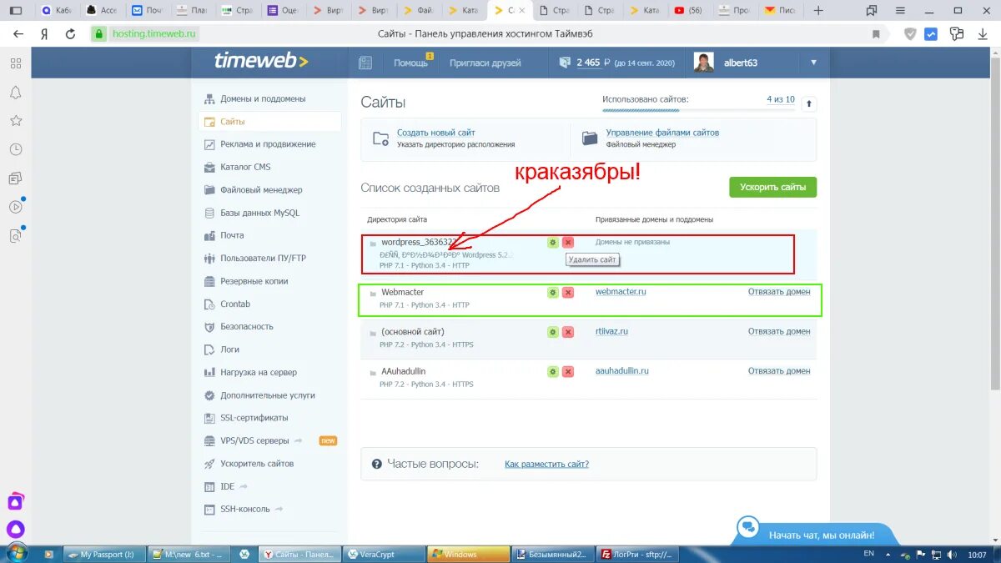Image resolution: width=1001 pixels, height=563 pixels.
Task: Open the aauhadullin.ru domain link
Action: 622,370
